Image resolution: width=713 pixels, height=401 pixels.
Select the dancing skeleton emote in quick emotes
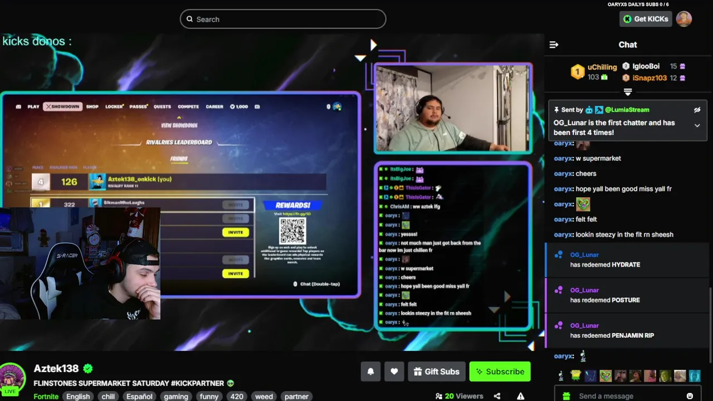560,376
